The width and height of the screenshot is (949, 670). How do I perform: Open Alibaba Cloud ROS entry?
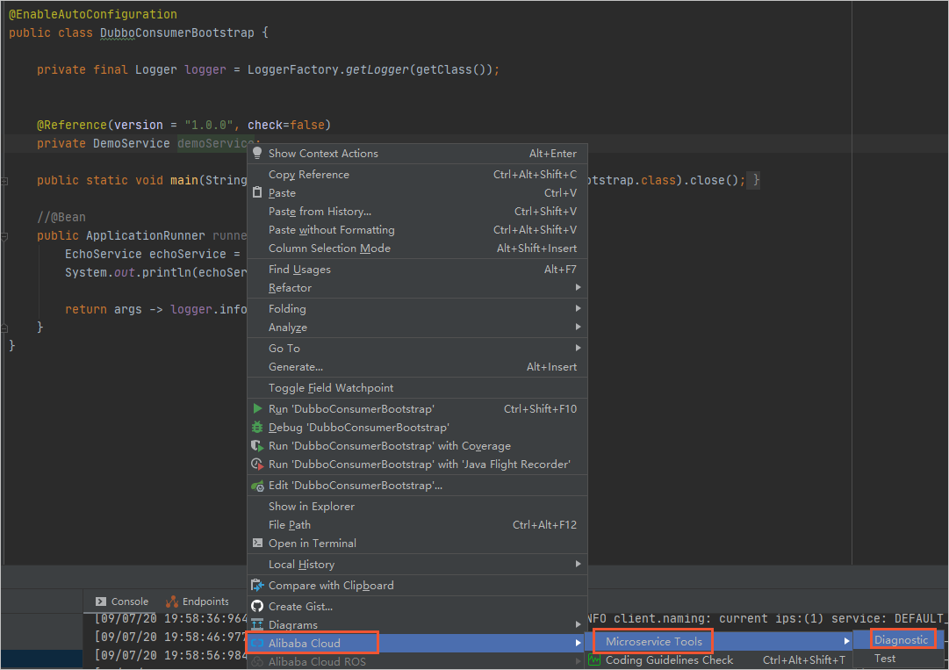point(417,661)
